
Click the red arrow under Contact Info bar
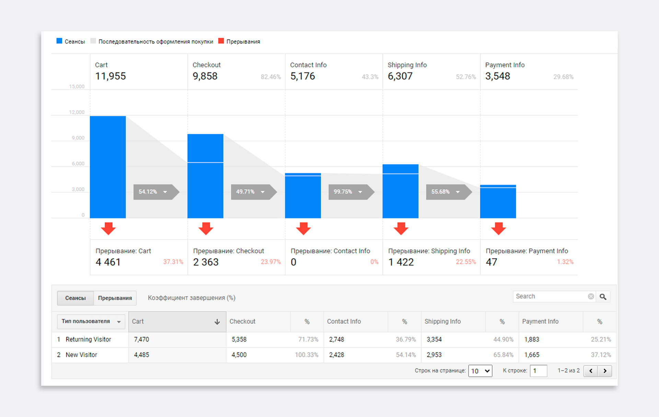point(303,228)
